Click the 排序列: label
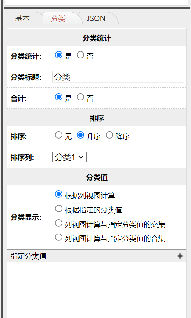The width and height of the screenshot is (191, 318). [22, 157]
